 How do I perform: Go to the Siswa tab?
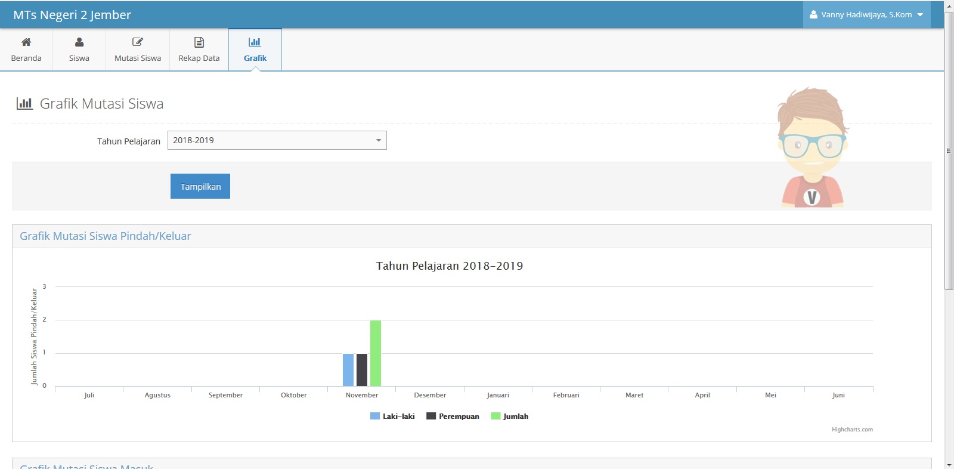pyautogui.click(x=79, y=50)
